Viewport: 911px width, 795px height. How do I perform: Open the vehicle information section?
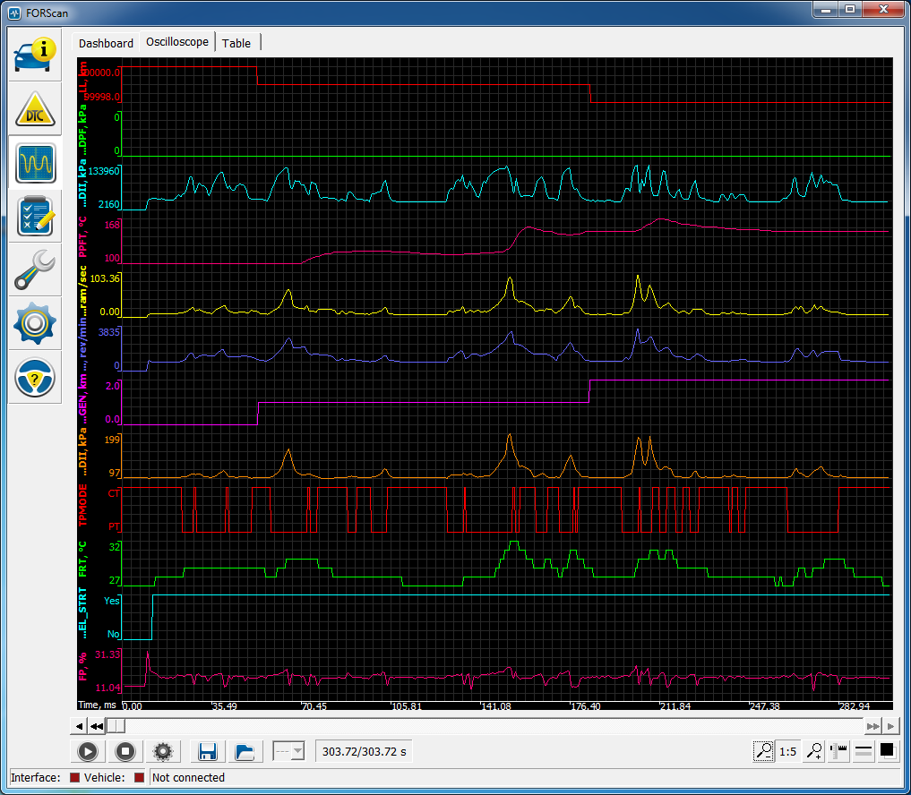pyautogui.click(x=36, y=55)
